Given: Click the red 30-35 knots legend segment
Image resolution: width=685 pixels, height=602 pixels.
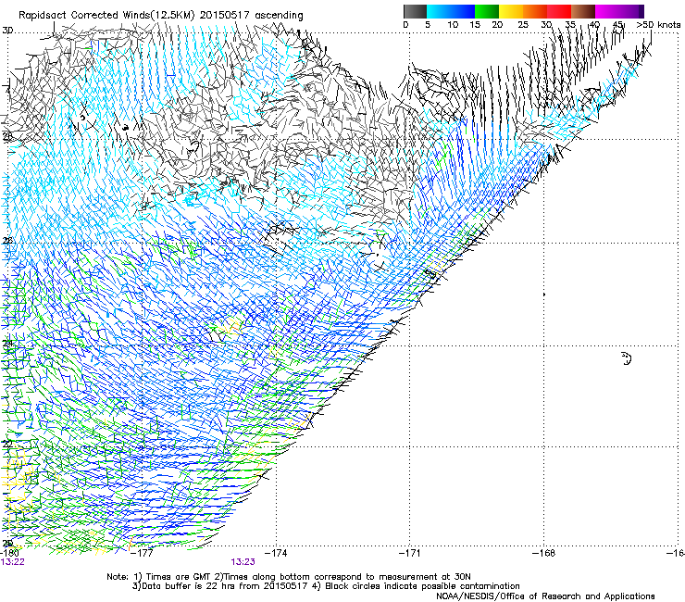Looking at the screenshot, I should click(x=559, y=11).
